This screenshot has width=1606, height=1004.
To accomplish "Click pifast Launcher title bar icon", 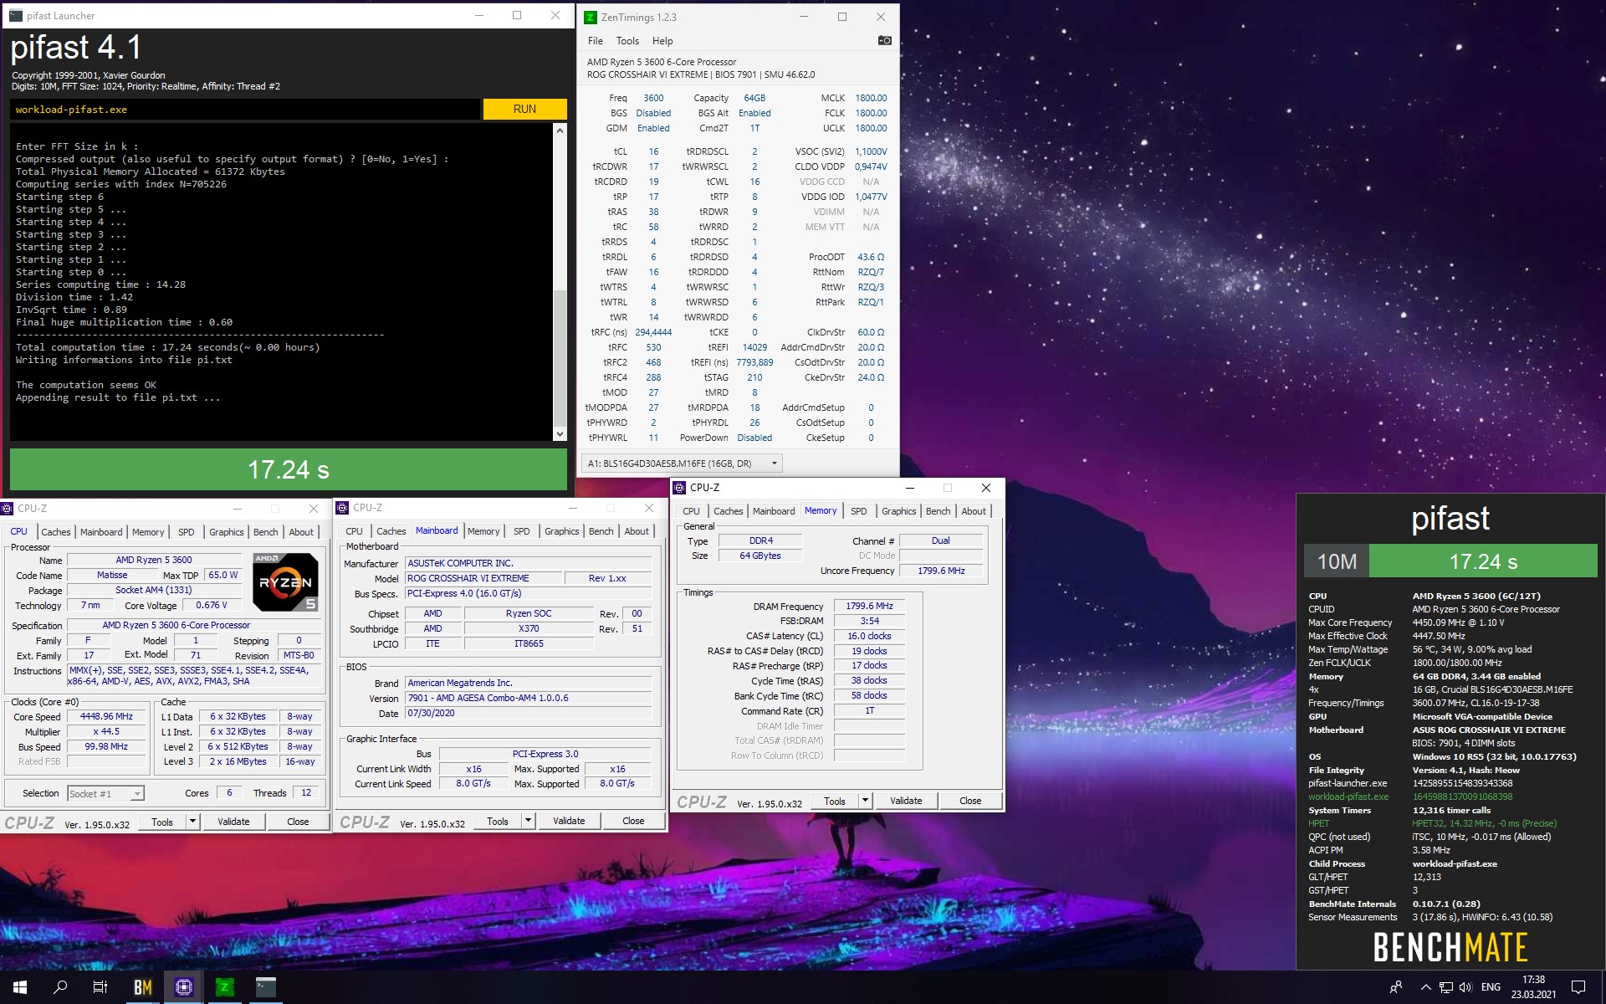I will pos(16,15).
